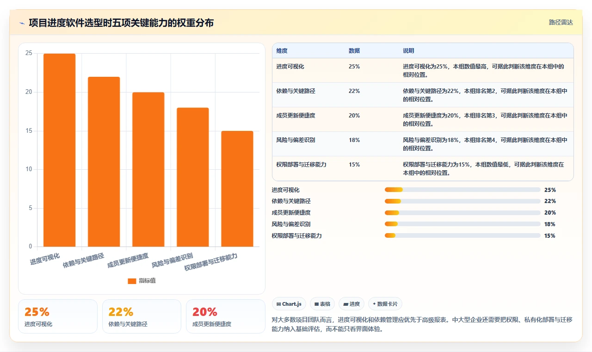The width and height of the screenshot is (592, 352).
Task: Click the tallest chart bar for 进度可视化
Action: coord(59,150)
